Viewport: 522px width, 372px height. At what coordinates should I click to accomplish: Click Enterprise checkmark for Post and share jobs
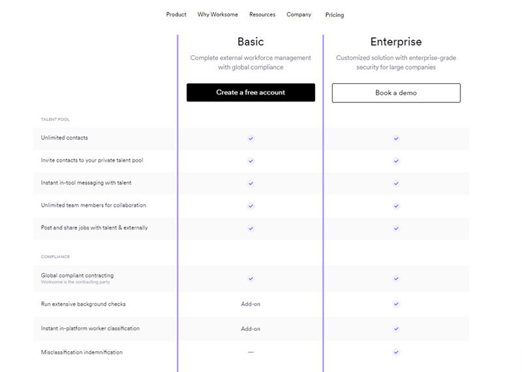(396, 229)
